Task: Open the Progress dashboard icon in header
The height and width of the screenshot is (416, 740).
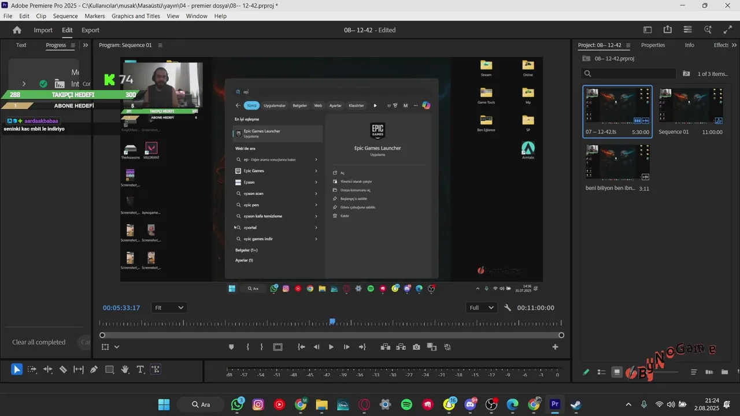Action: pos(687,30)
